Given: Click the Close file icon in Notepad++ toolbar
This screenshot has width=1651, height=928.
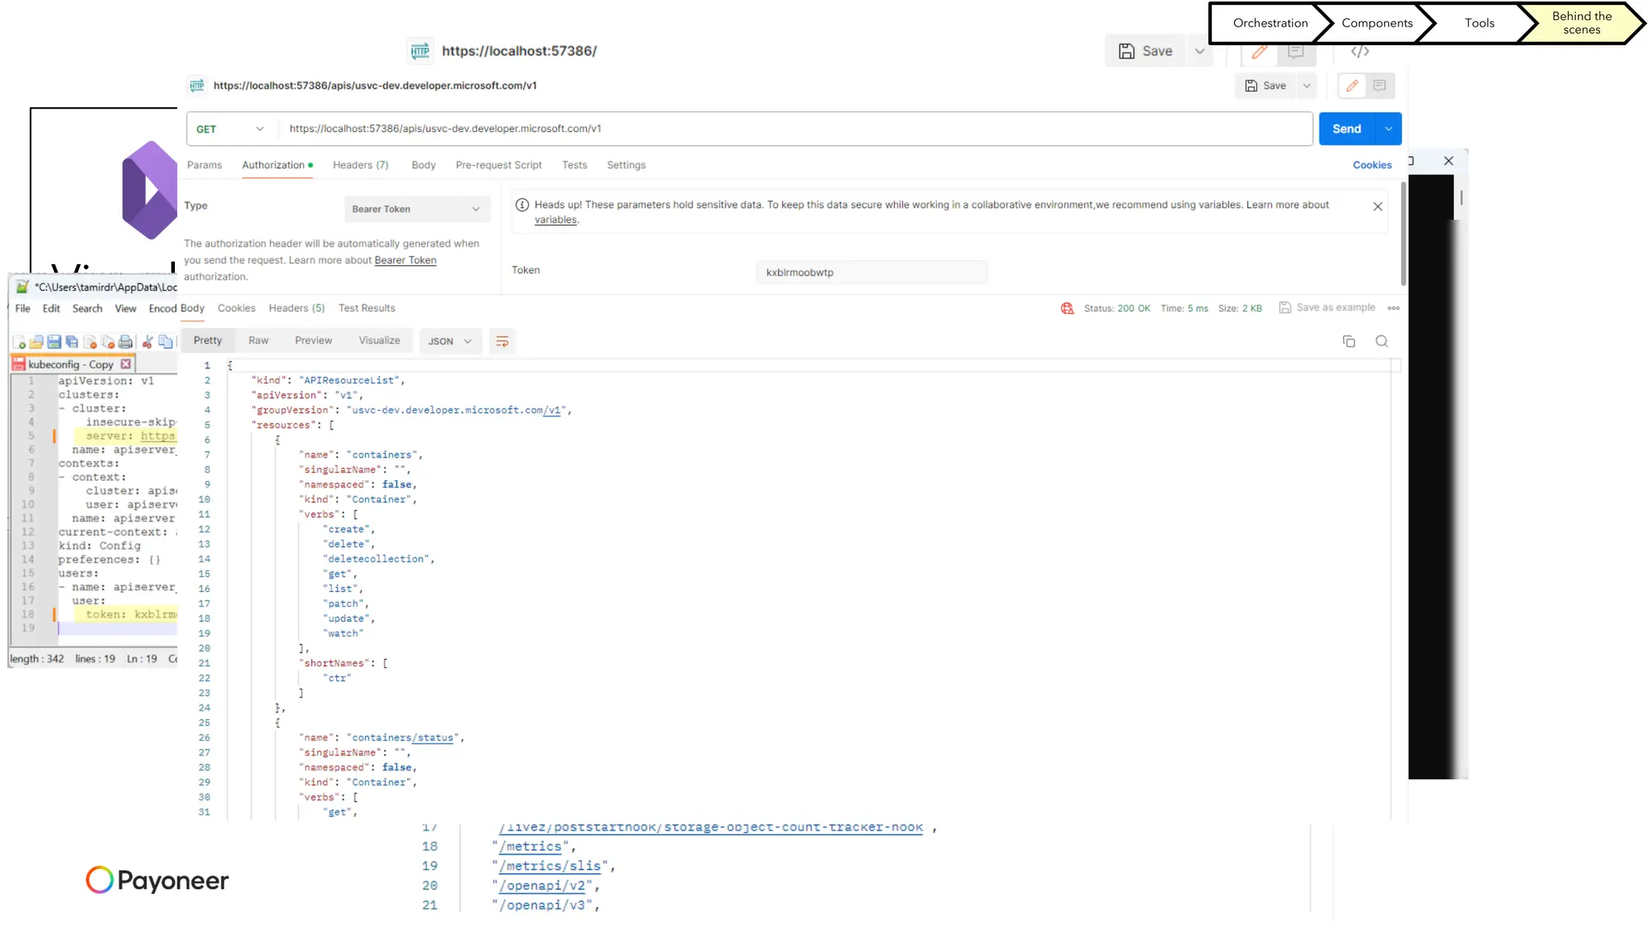Looking at the screenshot, I should [x=90, y=342].
